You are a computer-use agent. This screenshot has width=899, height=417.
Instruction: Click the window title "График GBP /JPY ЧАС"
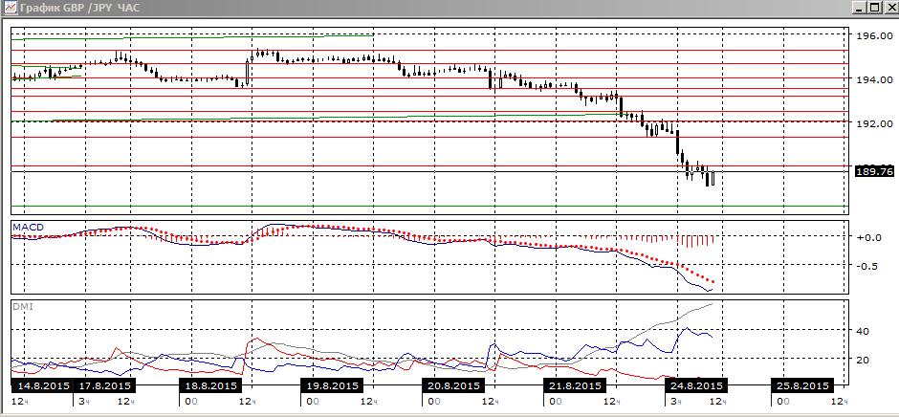(x=79, y=8)
